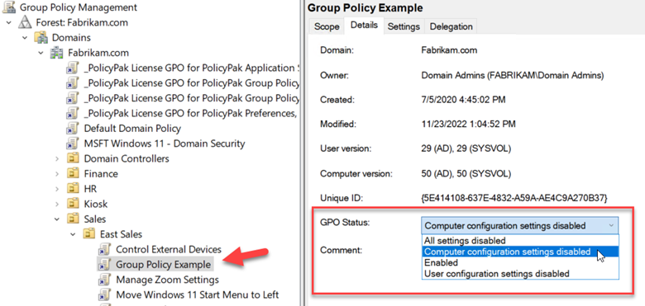
Task: Select Control External Devices GPO
Action: point(169,249)
